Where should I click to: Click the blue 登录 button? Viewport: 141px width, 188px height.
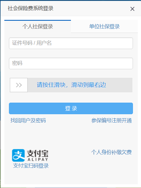pos(71,108)
